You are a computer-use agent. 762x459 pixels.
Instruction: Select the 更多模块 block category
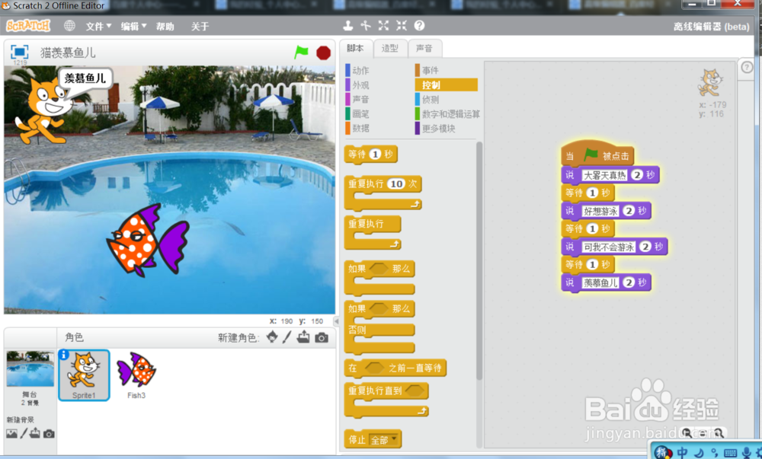click(x=435, y=128)
